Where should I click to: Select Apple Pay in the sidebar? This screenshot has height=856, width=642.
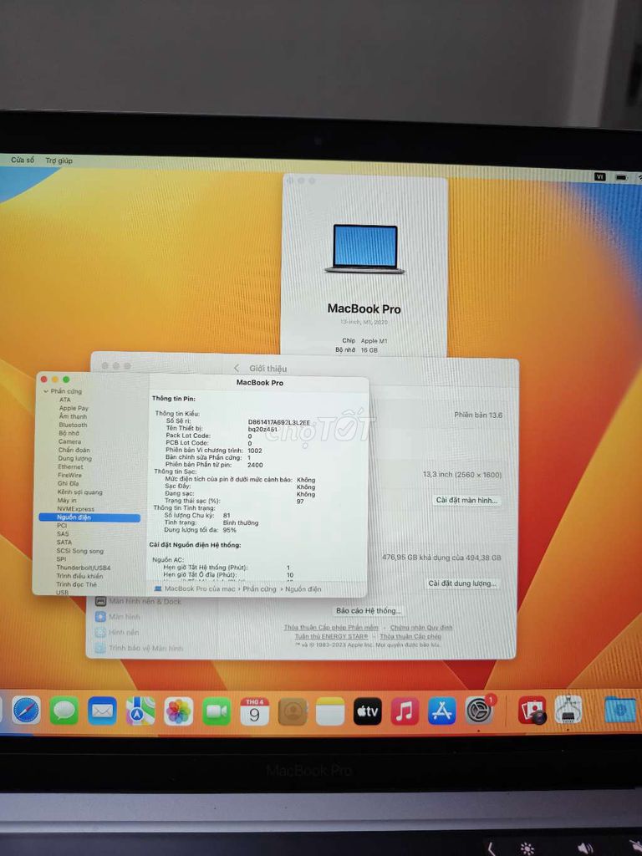point(74,408)
